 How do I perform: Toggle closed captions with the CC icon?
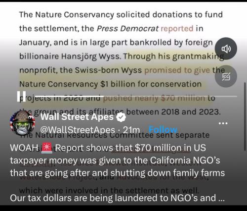(226, 76)
